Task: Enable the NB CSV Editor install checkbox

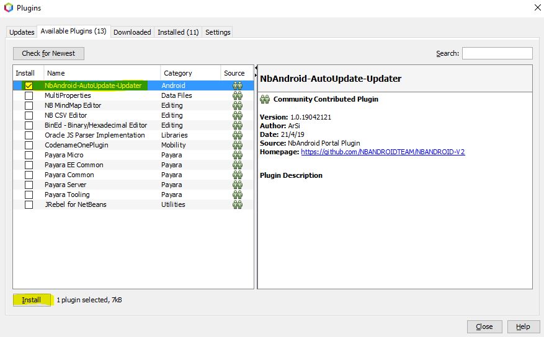Action: 29,115
